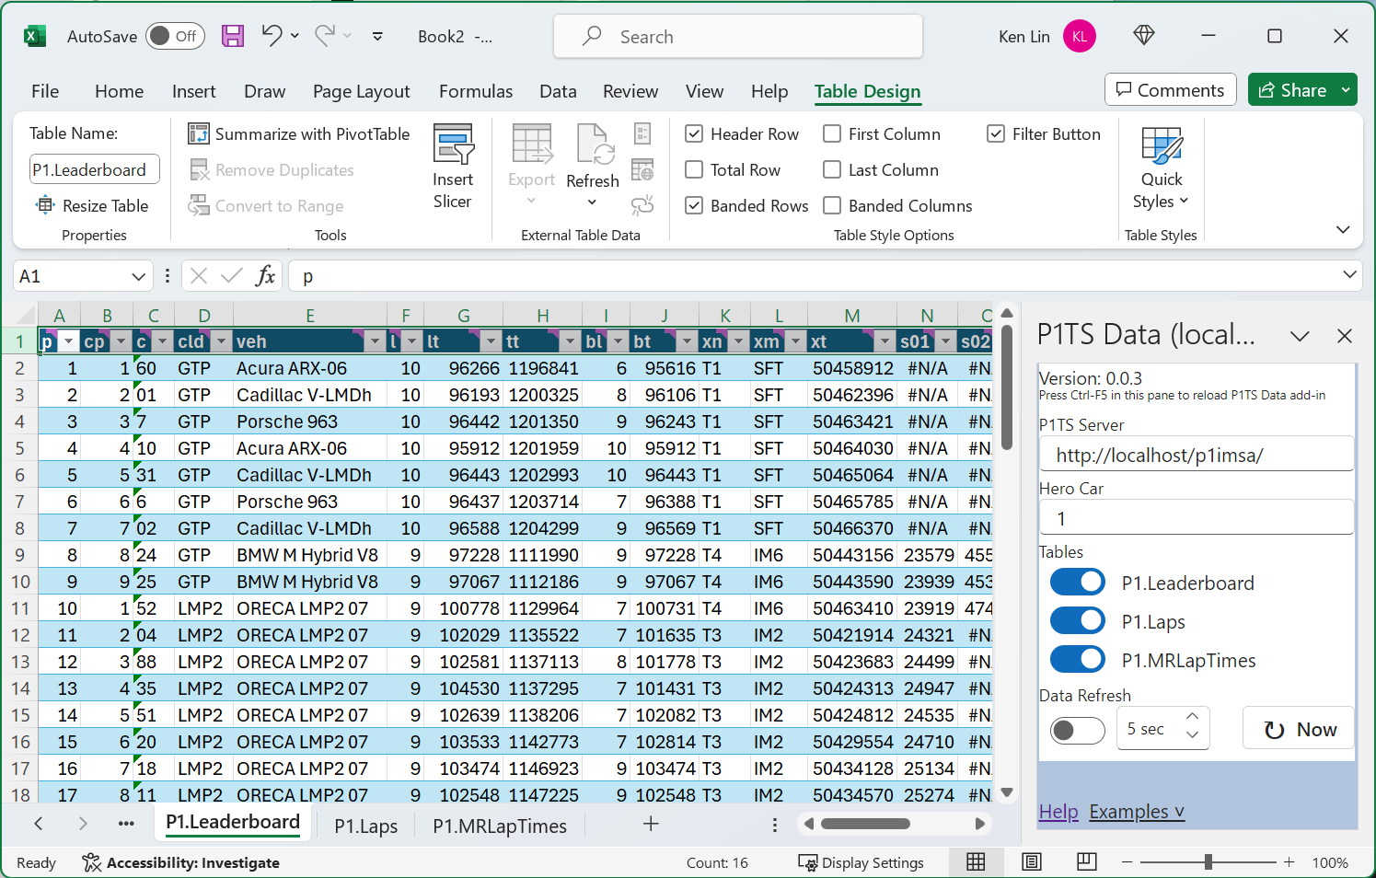Open the File menu
The width and height of the screenshot is (1376, 878).
click(x=45, y=91)
